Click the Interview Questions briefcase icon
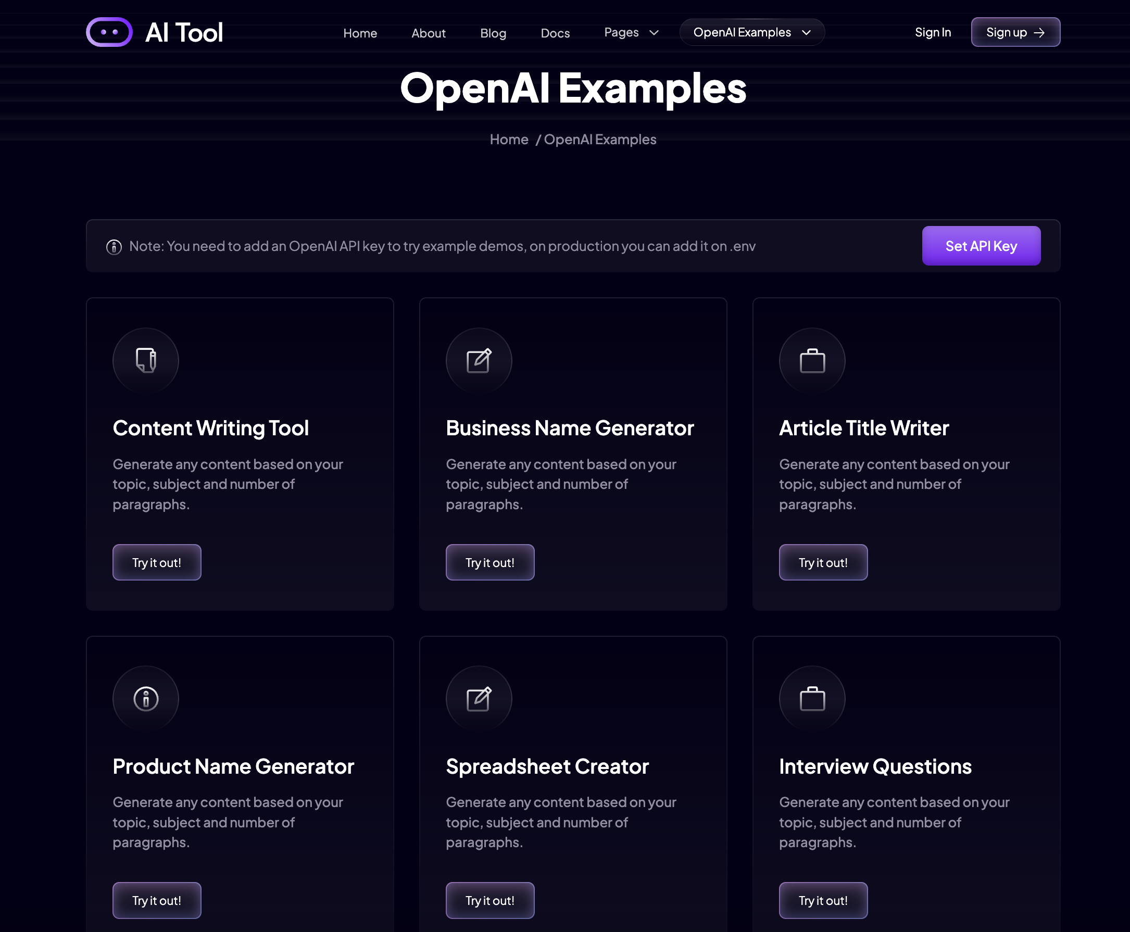The image size is (1130, 932). pos(812,699)
